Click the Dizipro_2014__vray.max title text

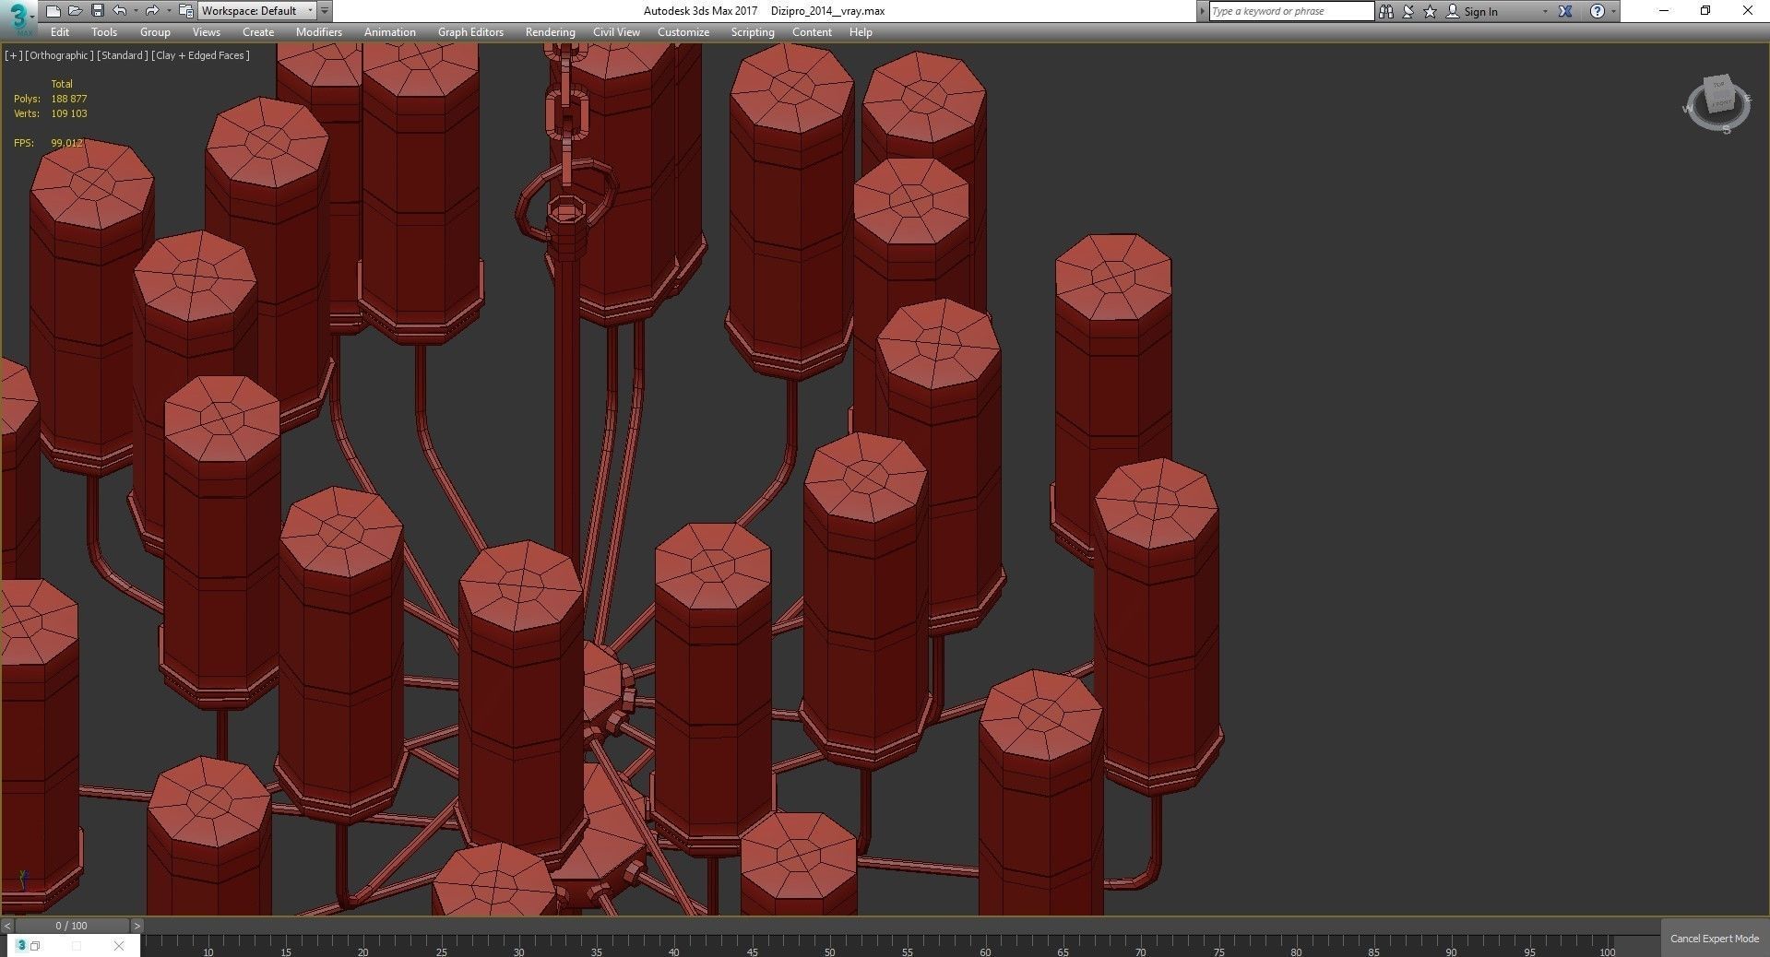tap(827, 11)
